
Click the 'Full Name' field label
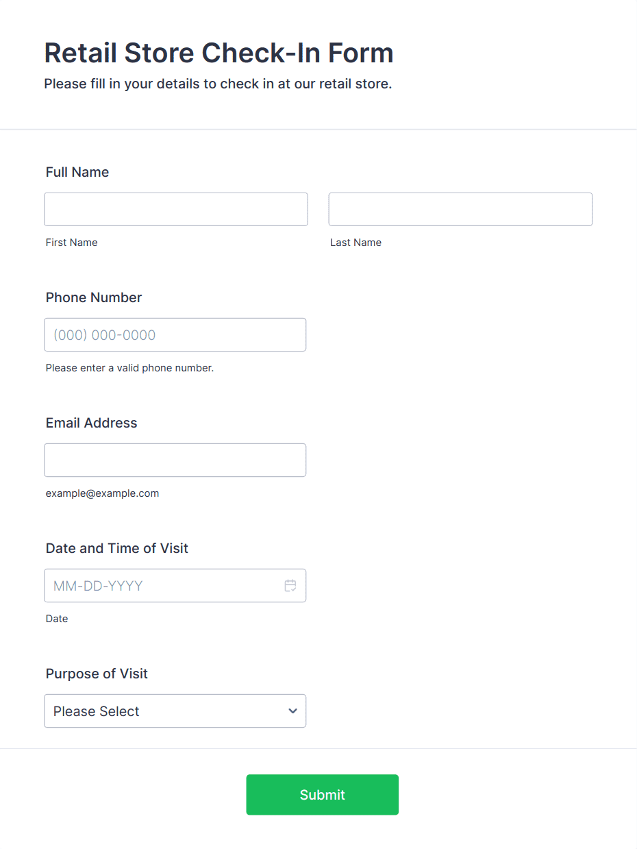[77, 172]
